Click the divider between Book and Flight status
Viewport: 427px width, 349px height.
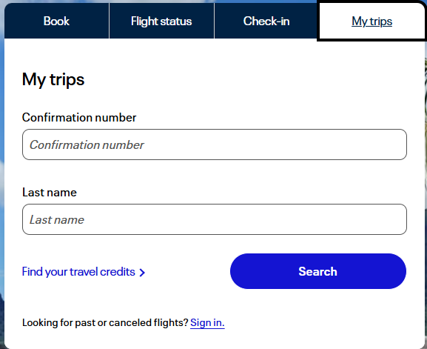point(110,21)
